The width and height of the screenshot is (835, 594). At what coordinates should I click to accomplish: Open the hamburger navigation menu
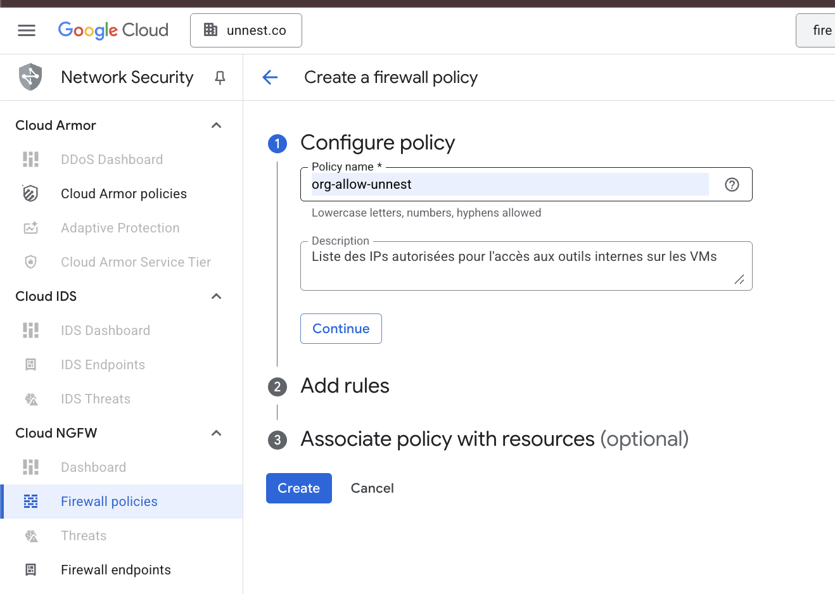tap(27, 30)
